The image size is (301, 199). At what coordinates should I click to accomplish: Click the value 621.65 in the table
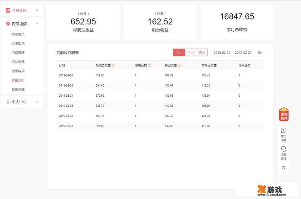(100, 126)
